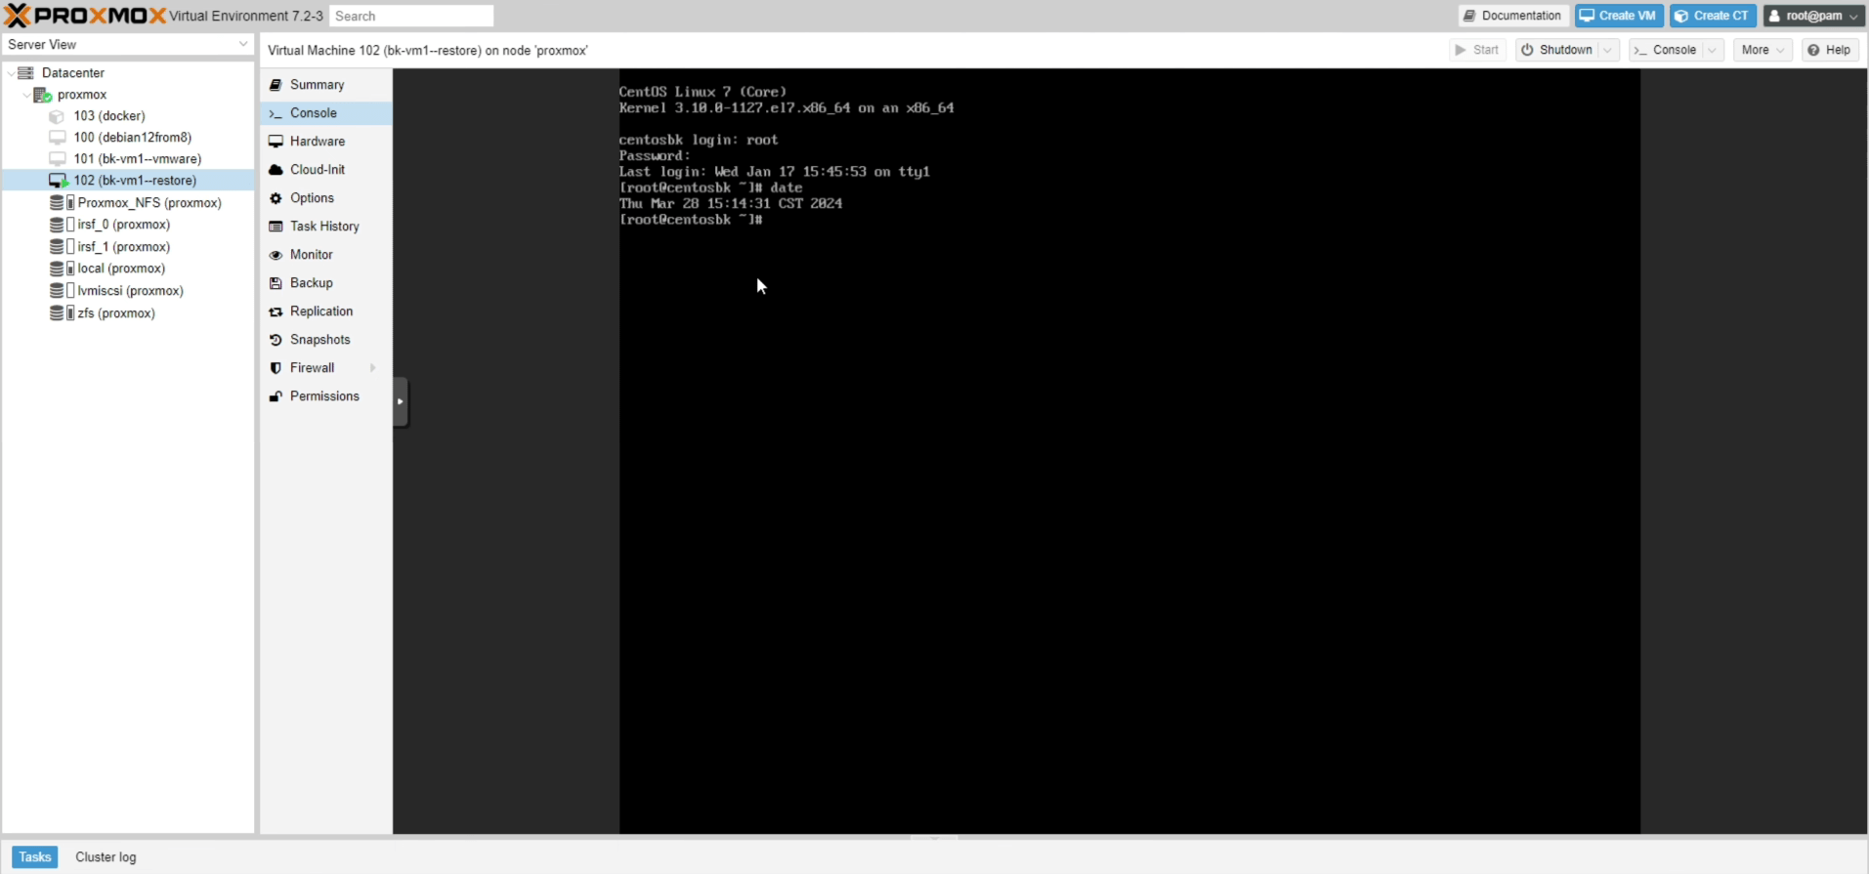The image size is (1869, 874).
Task: Click the Options gear icon
Action: coord(276,198)
